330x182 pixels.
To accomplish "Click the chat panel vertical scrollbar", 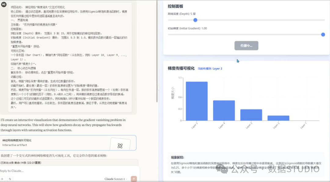I will click(157, 51).
